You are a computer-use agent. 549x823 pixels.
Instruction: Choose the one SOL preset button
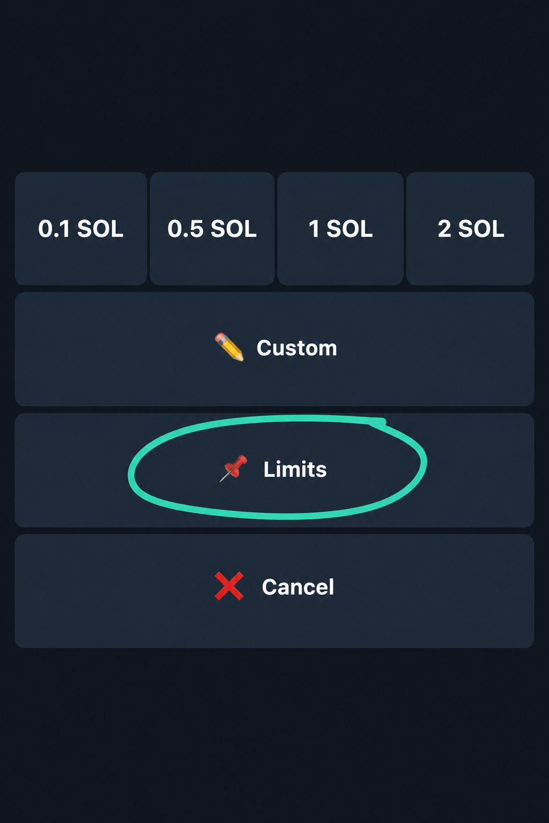tap(340, 228)
